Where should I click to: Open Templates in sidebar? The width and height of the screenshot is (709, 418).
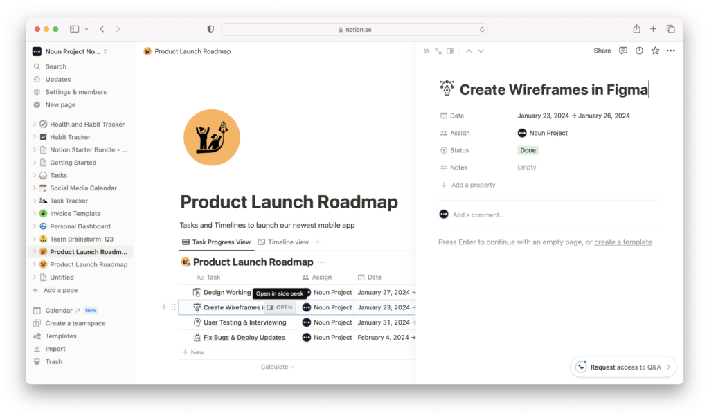(x=61, y=336)
